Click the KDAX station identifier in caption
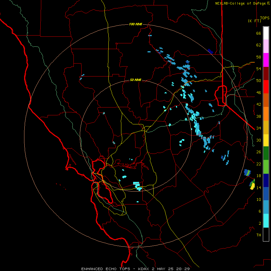The width and height of the screenshot is (271, 271). point(144,269)
